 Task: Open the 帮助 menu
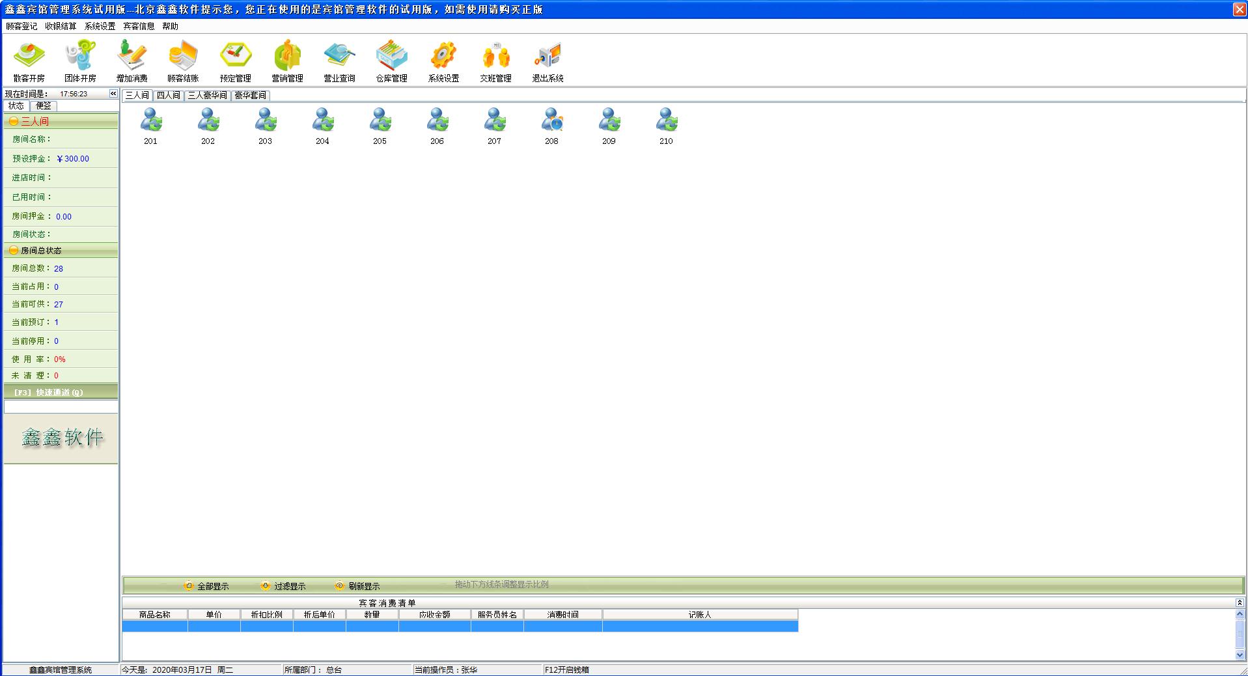click(170, 26)
